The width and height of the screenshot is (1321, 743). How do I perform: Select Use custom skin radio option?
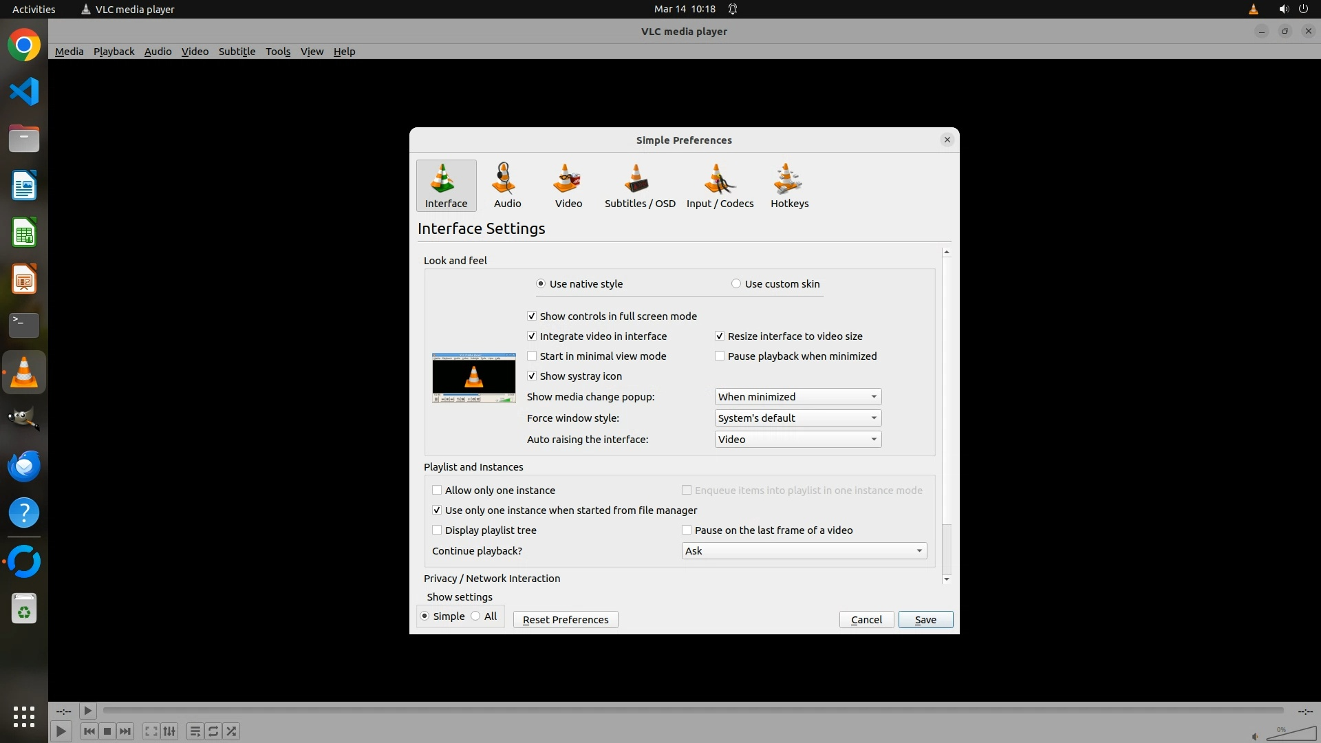(736, 284)
